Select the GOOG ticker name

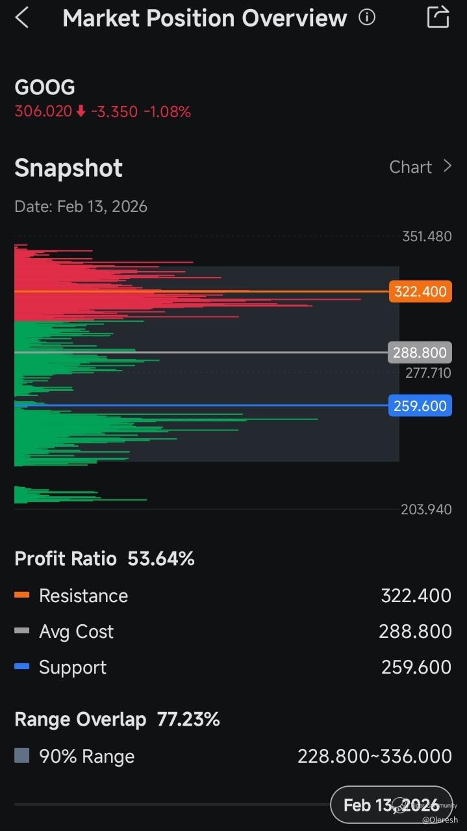coord(45,87)
